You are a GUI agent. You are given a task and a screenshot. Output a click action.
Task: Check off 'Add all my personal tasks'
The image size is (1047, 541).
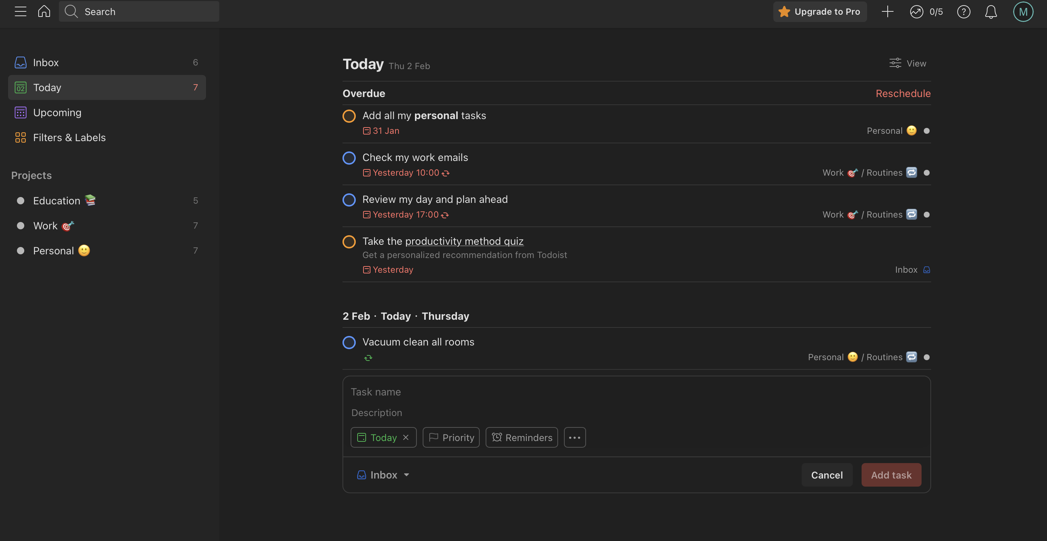click(x=349, y=116)
